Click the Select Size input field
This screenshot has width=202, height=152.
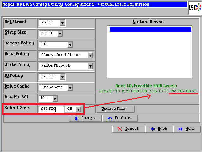click(51, 109)
